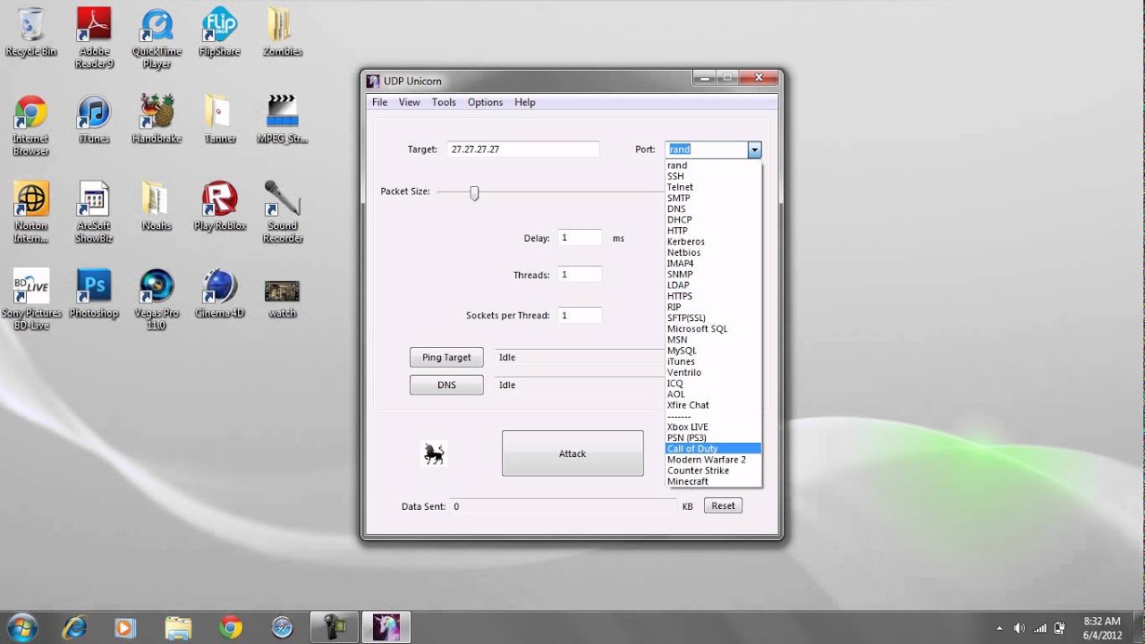
Task: Show hidden tray icons arrow
Action: pos(999,628)
